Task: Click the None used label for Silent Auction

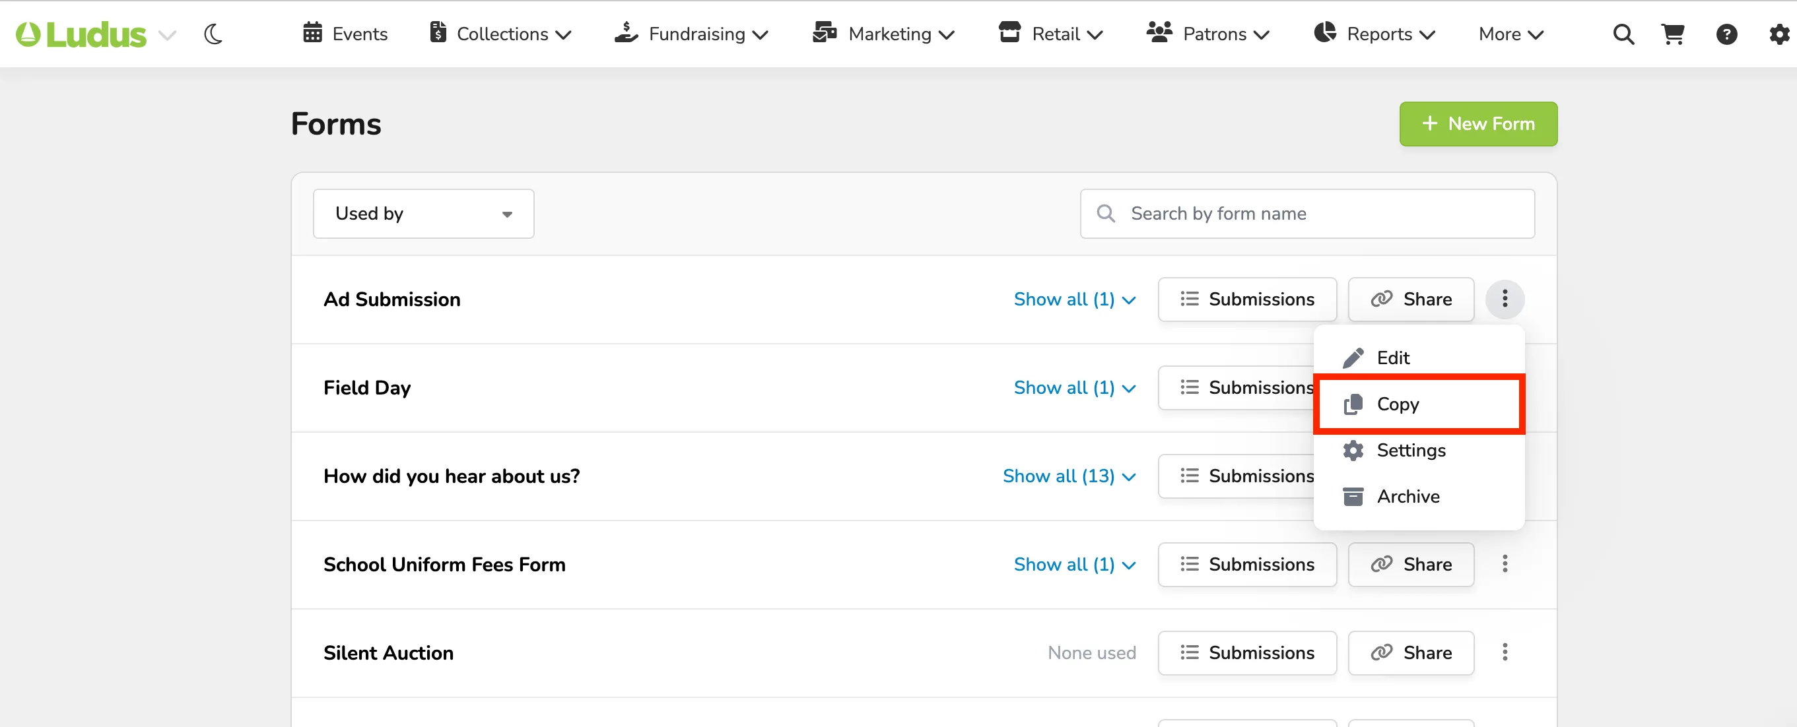Action: pyautogui.click(x=1092, y=653)
